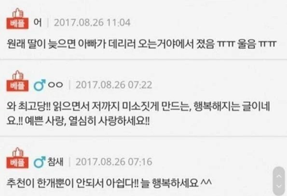Click the male gender symbol beside 참새
Screen dimensions: 287x196
click(x=40, y=162)
